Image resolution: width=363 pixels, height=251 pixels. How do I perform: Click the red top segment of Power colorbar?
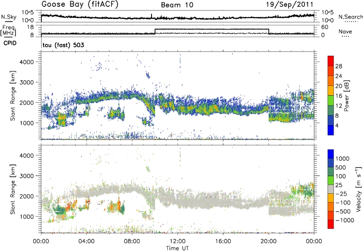pyautogui.click(x=331, y=61)
